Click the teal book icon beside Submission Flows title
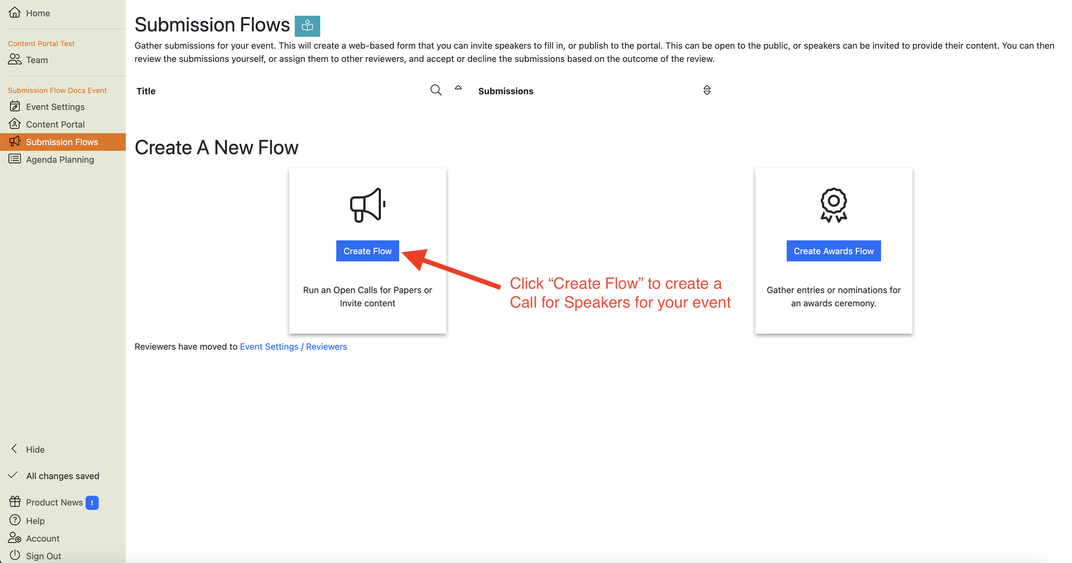This screenshot has width=1072, height=563. pyautogui.click(x=307, y=26)
